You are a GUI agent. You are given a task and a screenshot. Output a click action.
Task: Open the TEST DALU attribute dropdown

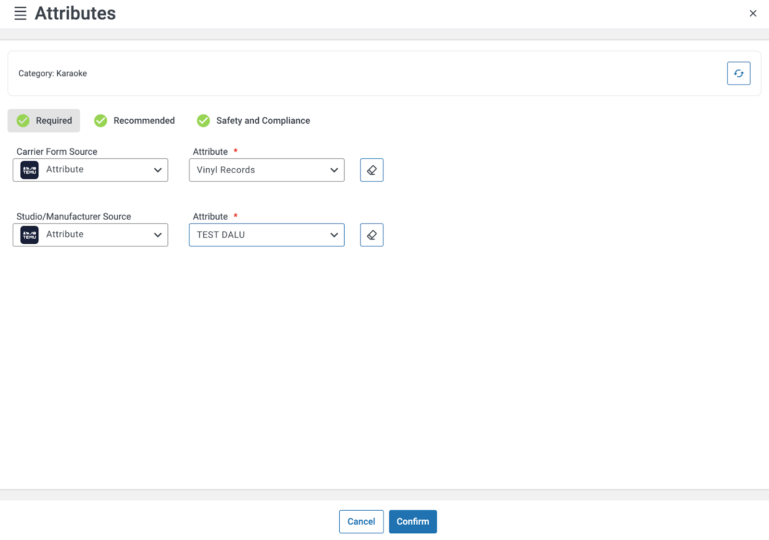coord(267,235)
